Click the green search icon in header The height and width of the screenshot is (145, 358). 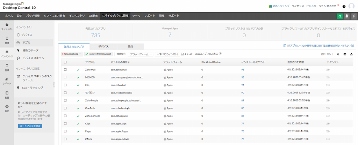(x=339, y=16)
